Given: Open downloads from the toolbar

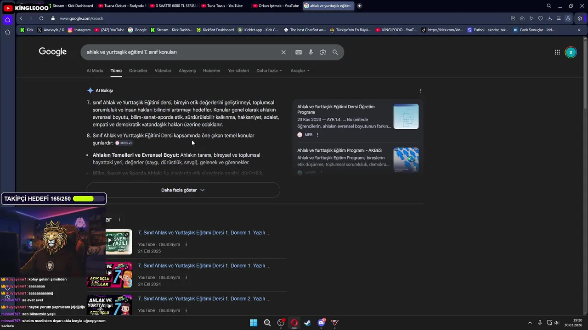Looking at the screenshot, I should [x=550, y=18].
